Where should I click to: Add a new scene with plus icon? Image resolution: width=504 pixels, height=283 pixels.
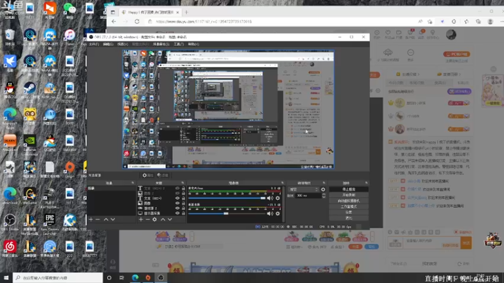click(x=91, y=219)
